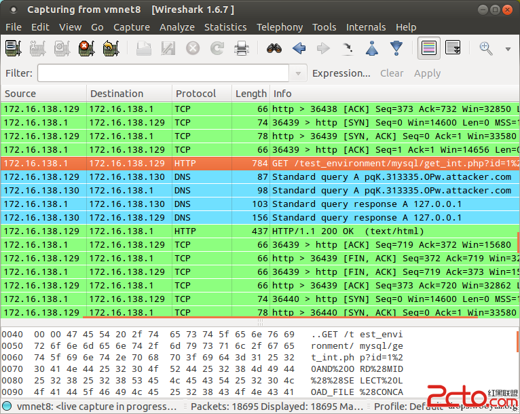Sort packets by Destination column header

point(129,94)
